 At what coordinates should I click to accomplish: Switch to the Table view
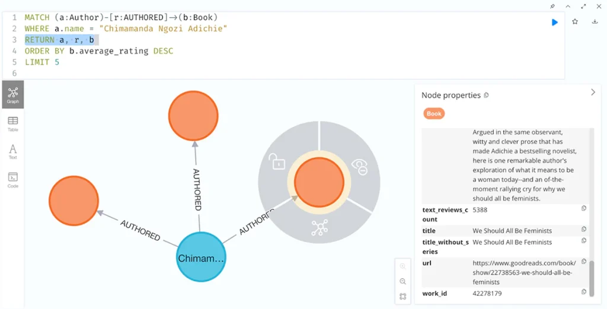point(12,123)
